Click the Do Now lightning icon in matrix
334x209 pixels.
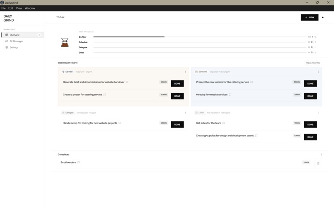[x=63, y=72]
